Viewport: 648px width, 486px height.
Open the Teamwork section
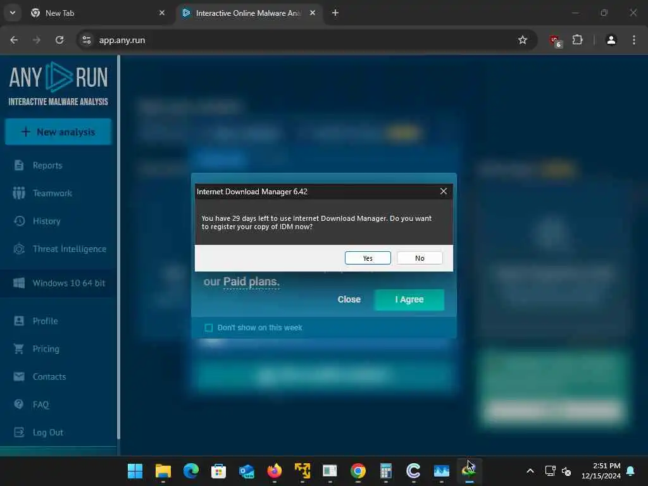[53, 193]
